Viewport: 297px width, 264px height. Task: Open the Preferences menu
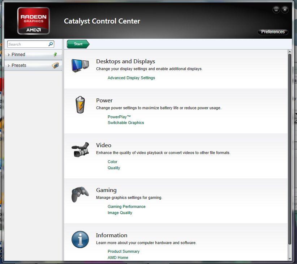click(273, 32)
